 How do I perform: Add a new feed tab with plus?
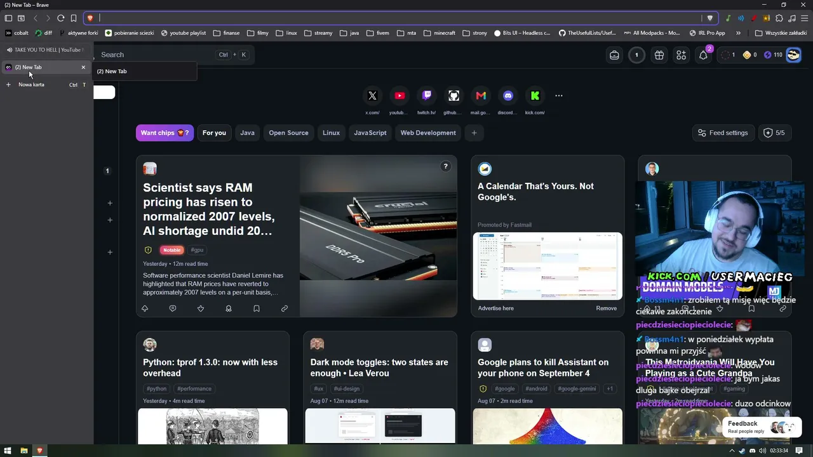click(474, 133)
